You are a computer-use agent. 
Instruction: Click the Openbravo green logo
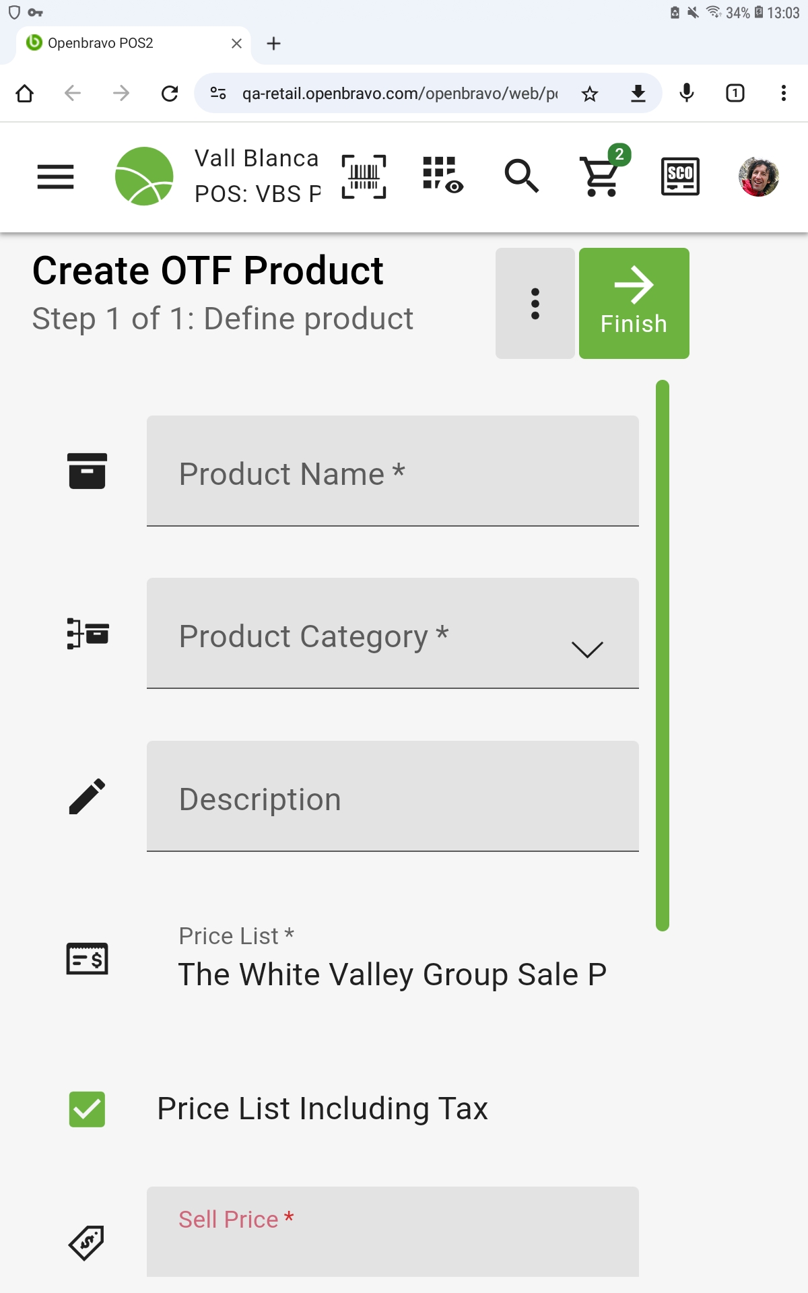coord(144,176)
